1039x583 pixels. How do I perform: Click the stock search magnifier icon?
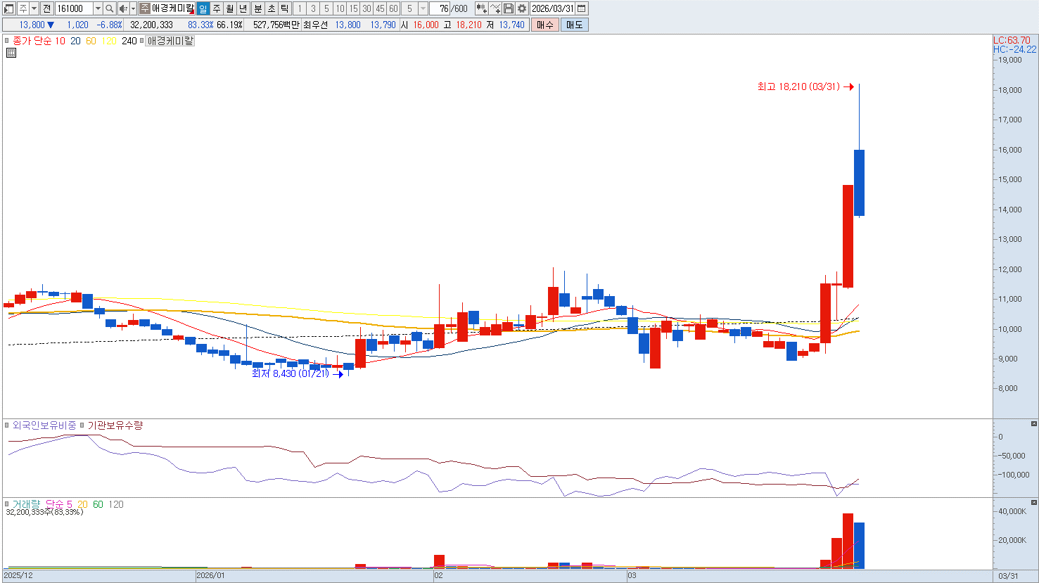(110, 8)
